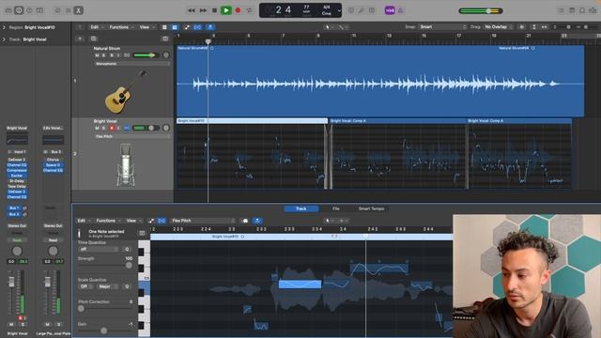Mute the Natural Strum track
601x338 pixels.
pyautogui.click(x=97, y=55)
